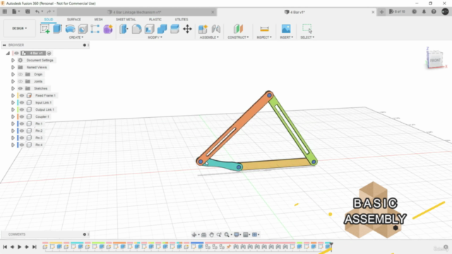
Task: Switch to the UTILITIES tab
Action: point(182,19)
